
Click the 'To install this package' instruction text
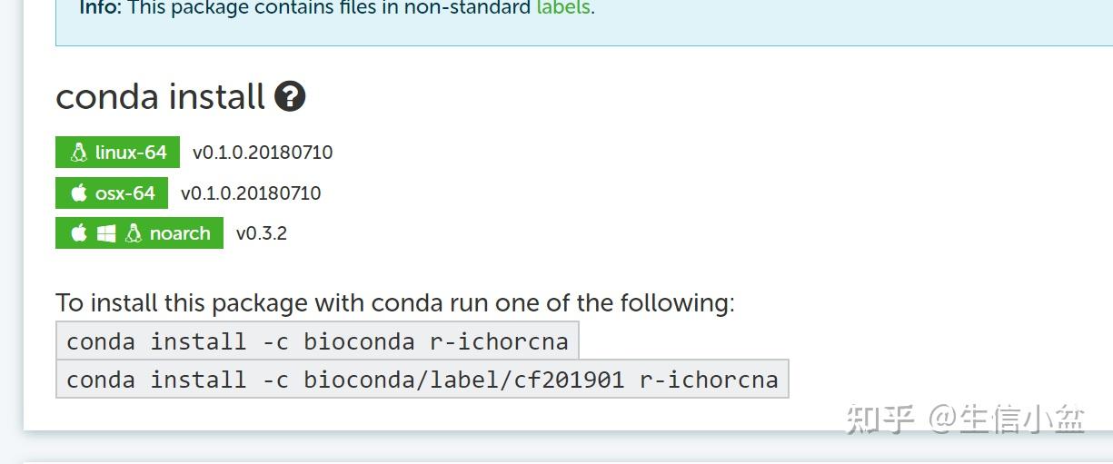pyautogui.click(x=395, y=302)
